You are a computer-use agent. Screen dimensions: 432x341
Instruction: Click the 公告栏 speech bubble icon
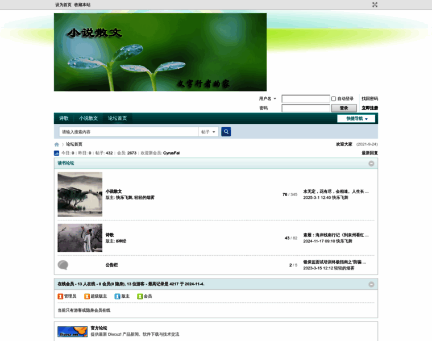63,265
